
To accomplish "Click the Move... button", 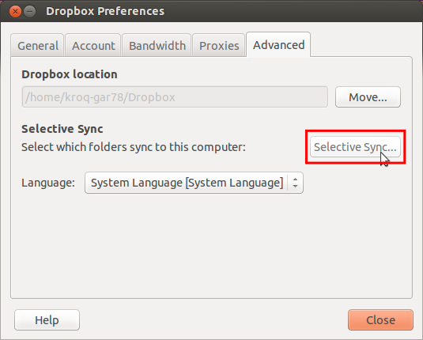I will (x=368, y=97).
